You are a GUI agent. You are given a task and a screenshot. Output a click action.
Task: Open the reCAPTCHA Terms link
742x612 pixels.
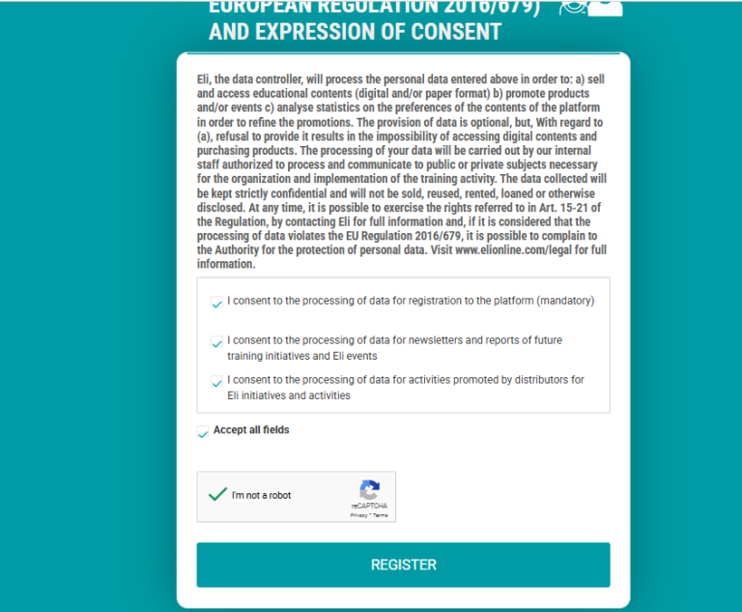click(380, 515)
